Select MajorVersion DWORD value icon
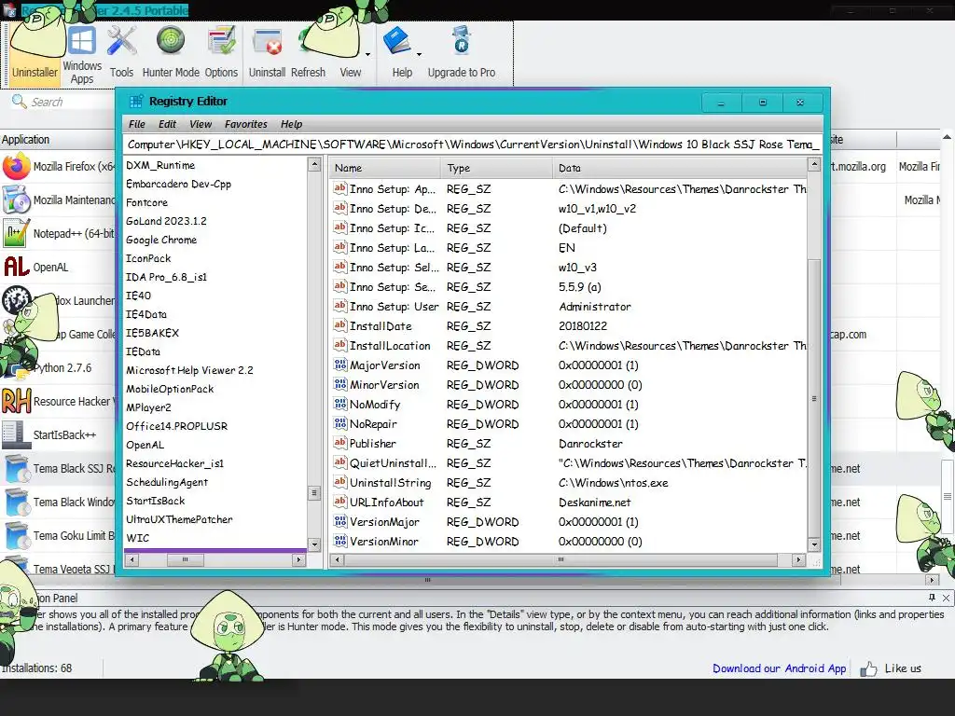 340,365
